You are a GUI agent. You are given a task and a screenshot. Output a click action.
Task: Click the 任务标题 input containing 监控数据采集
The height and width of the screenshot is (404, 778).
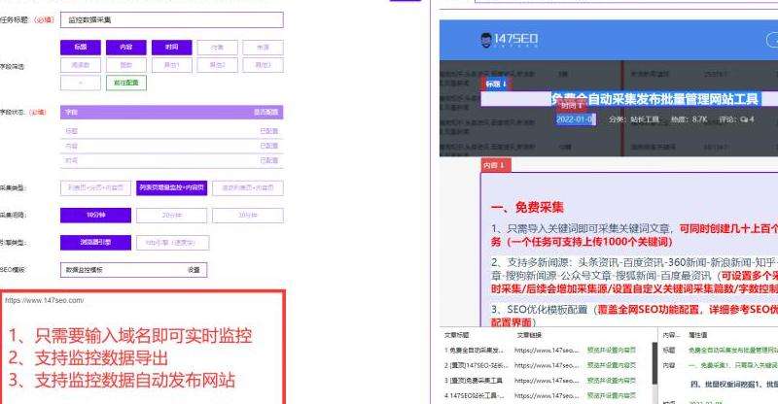[171, 19]
